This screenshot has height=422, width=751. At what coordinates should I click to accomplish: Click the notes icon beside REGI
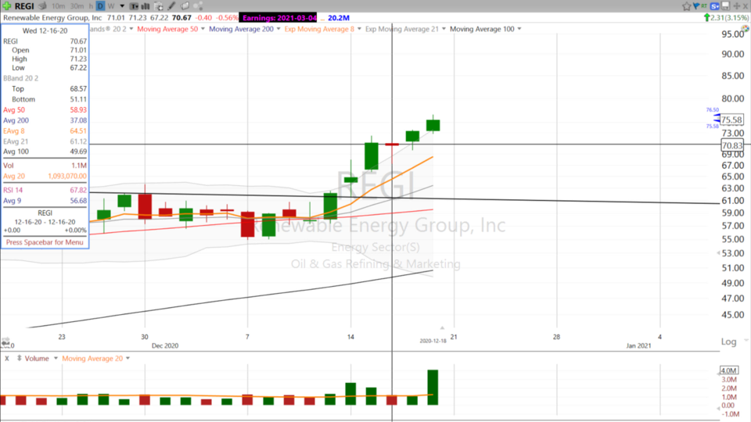(42, 5)
